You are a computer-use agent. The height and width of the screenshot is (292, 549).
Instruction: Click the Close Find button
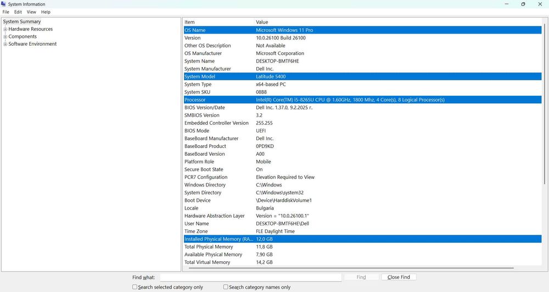399,277
